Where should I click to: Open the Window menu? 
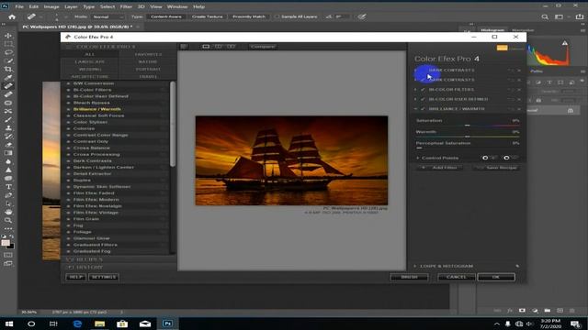177,6
